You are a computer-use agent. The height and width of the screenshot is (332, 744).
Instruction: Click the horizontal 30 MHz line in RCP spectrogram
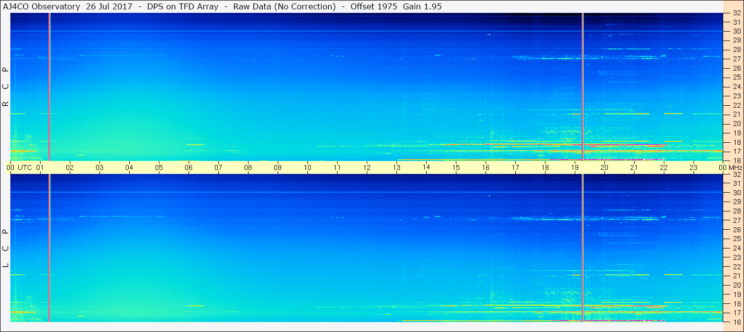pyautogui.click(x=366, y=31)
